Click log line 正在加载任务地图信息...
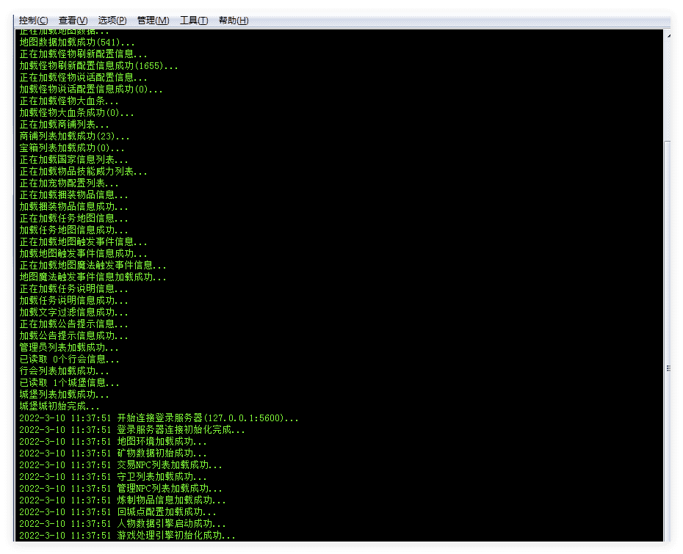The width and height of the screenshot is (683, 554). pos(73,219)
